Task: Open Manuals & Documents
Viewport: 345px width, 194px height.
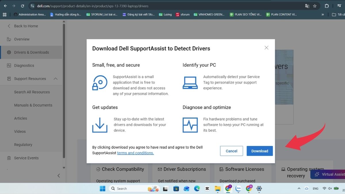Action: (x=33, y=105)
